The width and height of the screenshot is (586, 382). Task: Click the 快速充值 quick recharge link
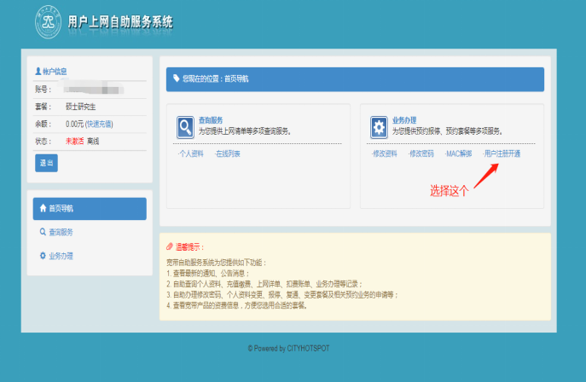[98, 124]
